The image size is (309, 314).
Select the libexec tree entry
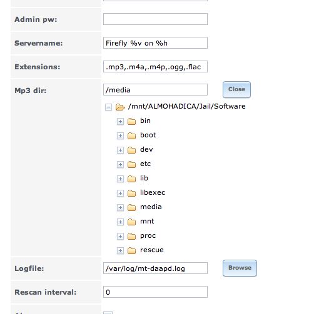[153, 192]
